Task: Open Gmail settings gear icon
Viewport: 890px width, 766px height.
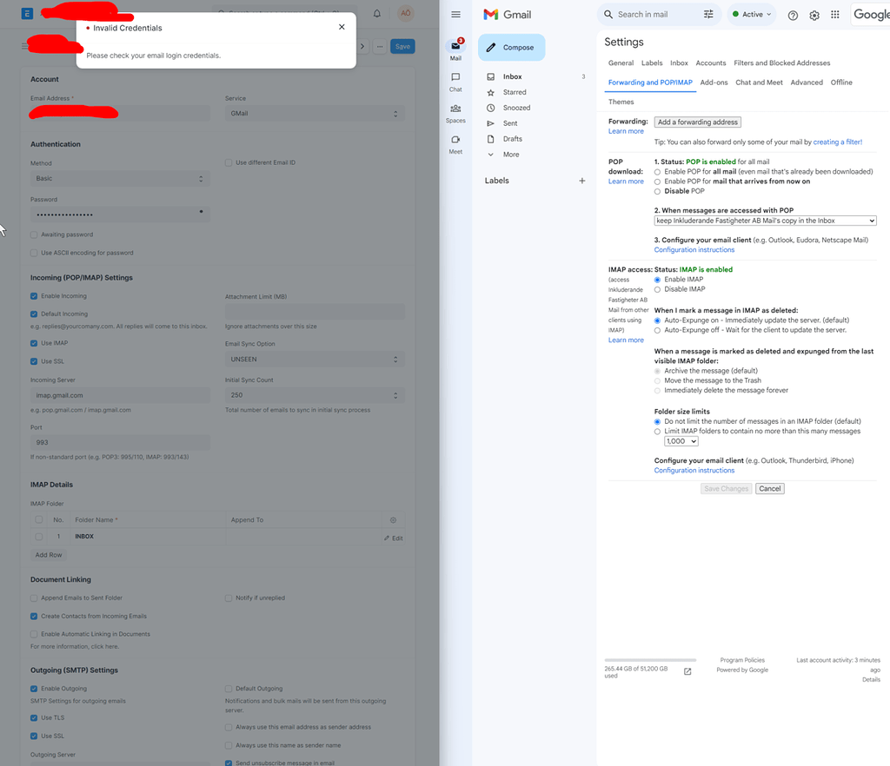Action: coord(814,15)
